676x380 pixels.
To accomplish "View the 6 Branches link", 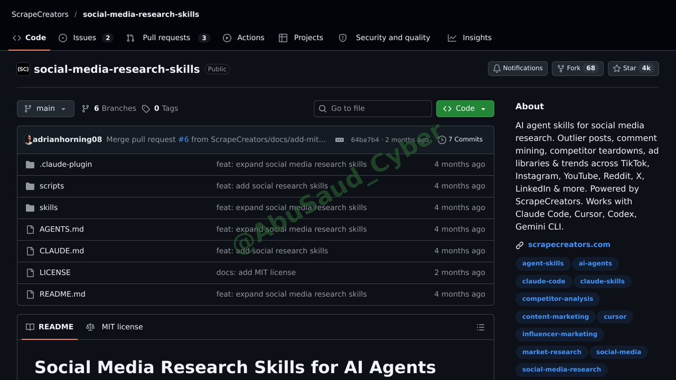I will [109, 109].
